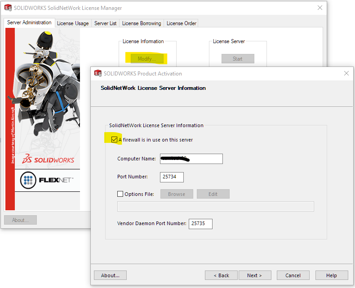The height and width of the screenshot is (288, 355).
Task: Go back with the < Back button
Action: 221,275
